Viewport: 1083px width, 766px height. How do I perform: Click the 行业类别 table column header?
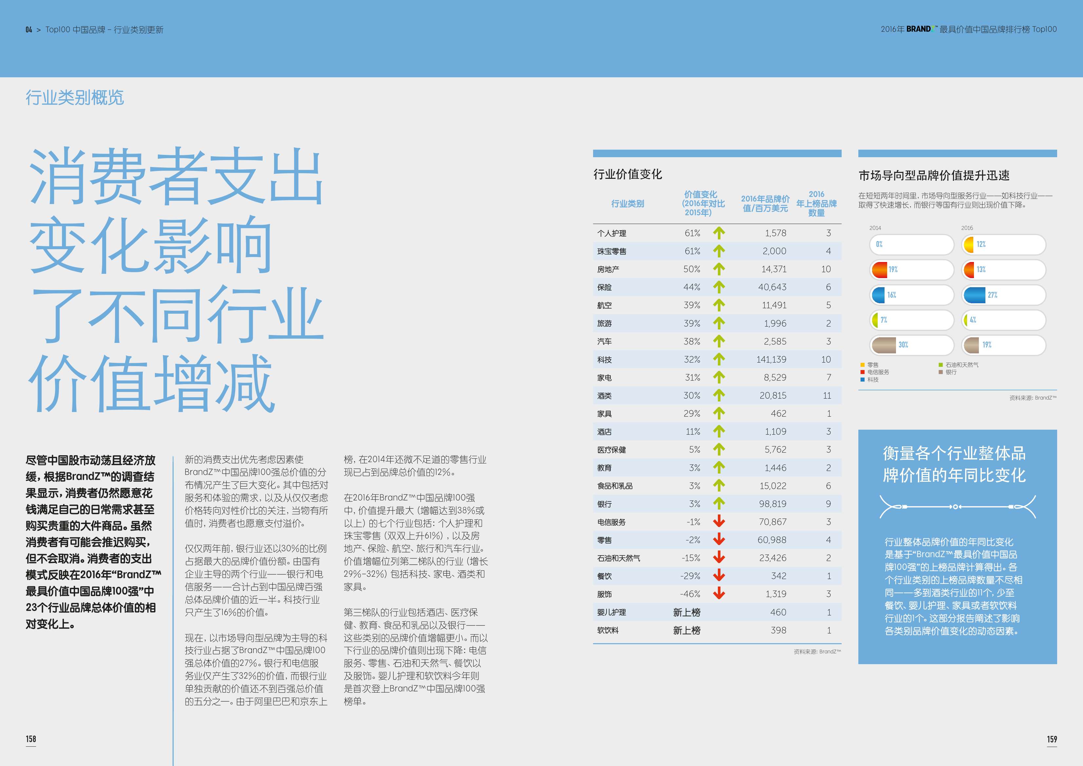coord(627,204)
